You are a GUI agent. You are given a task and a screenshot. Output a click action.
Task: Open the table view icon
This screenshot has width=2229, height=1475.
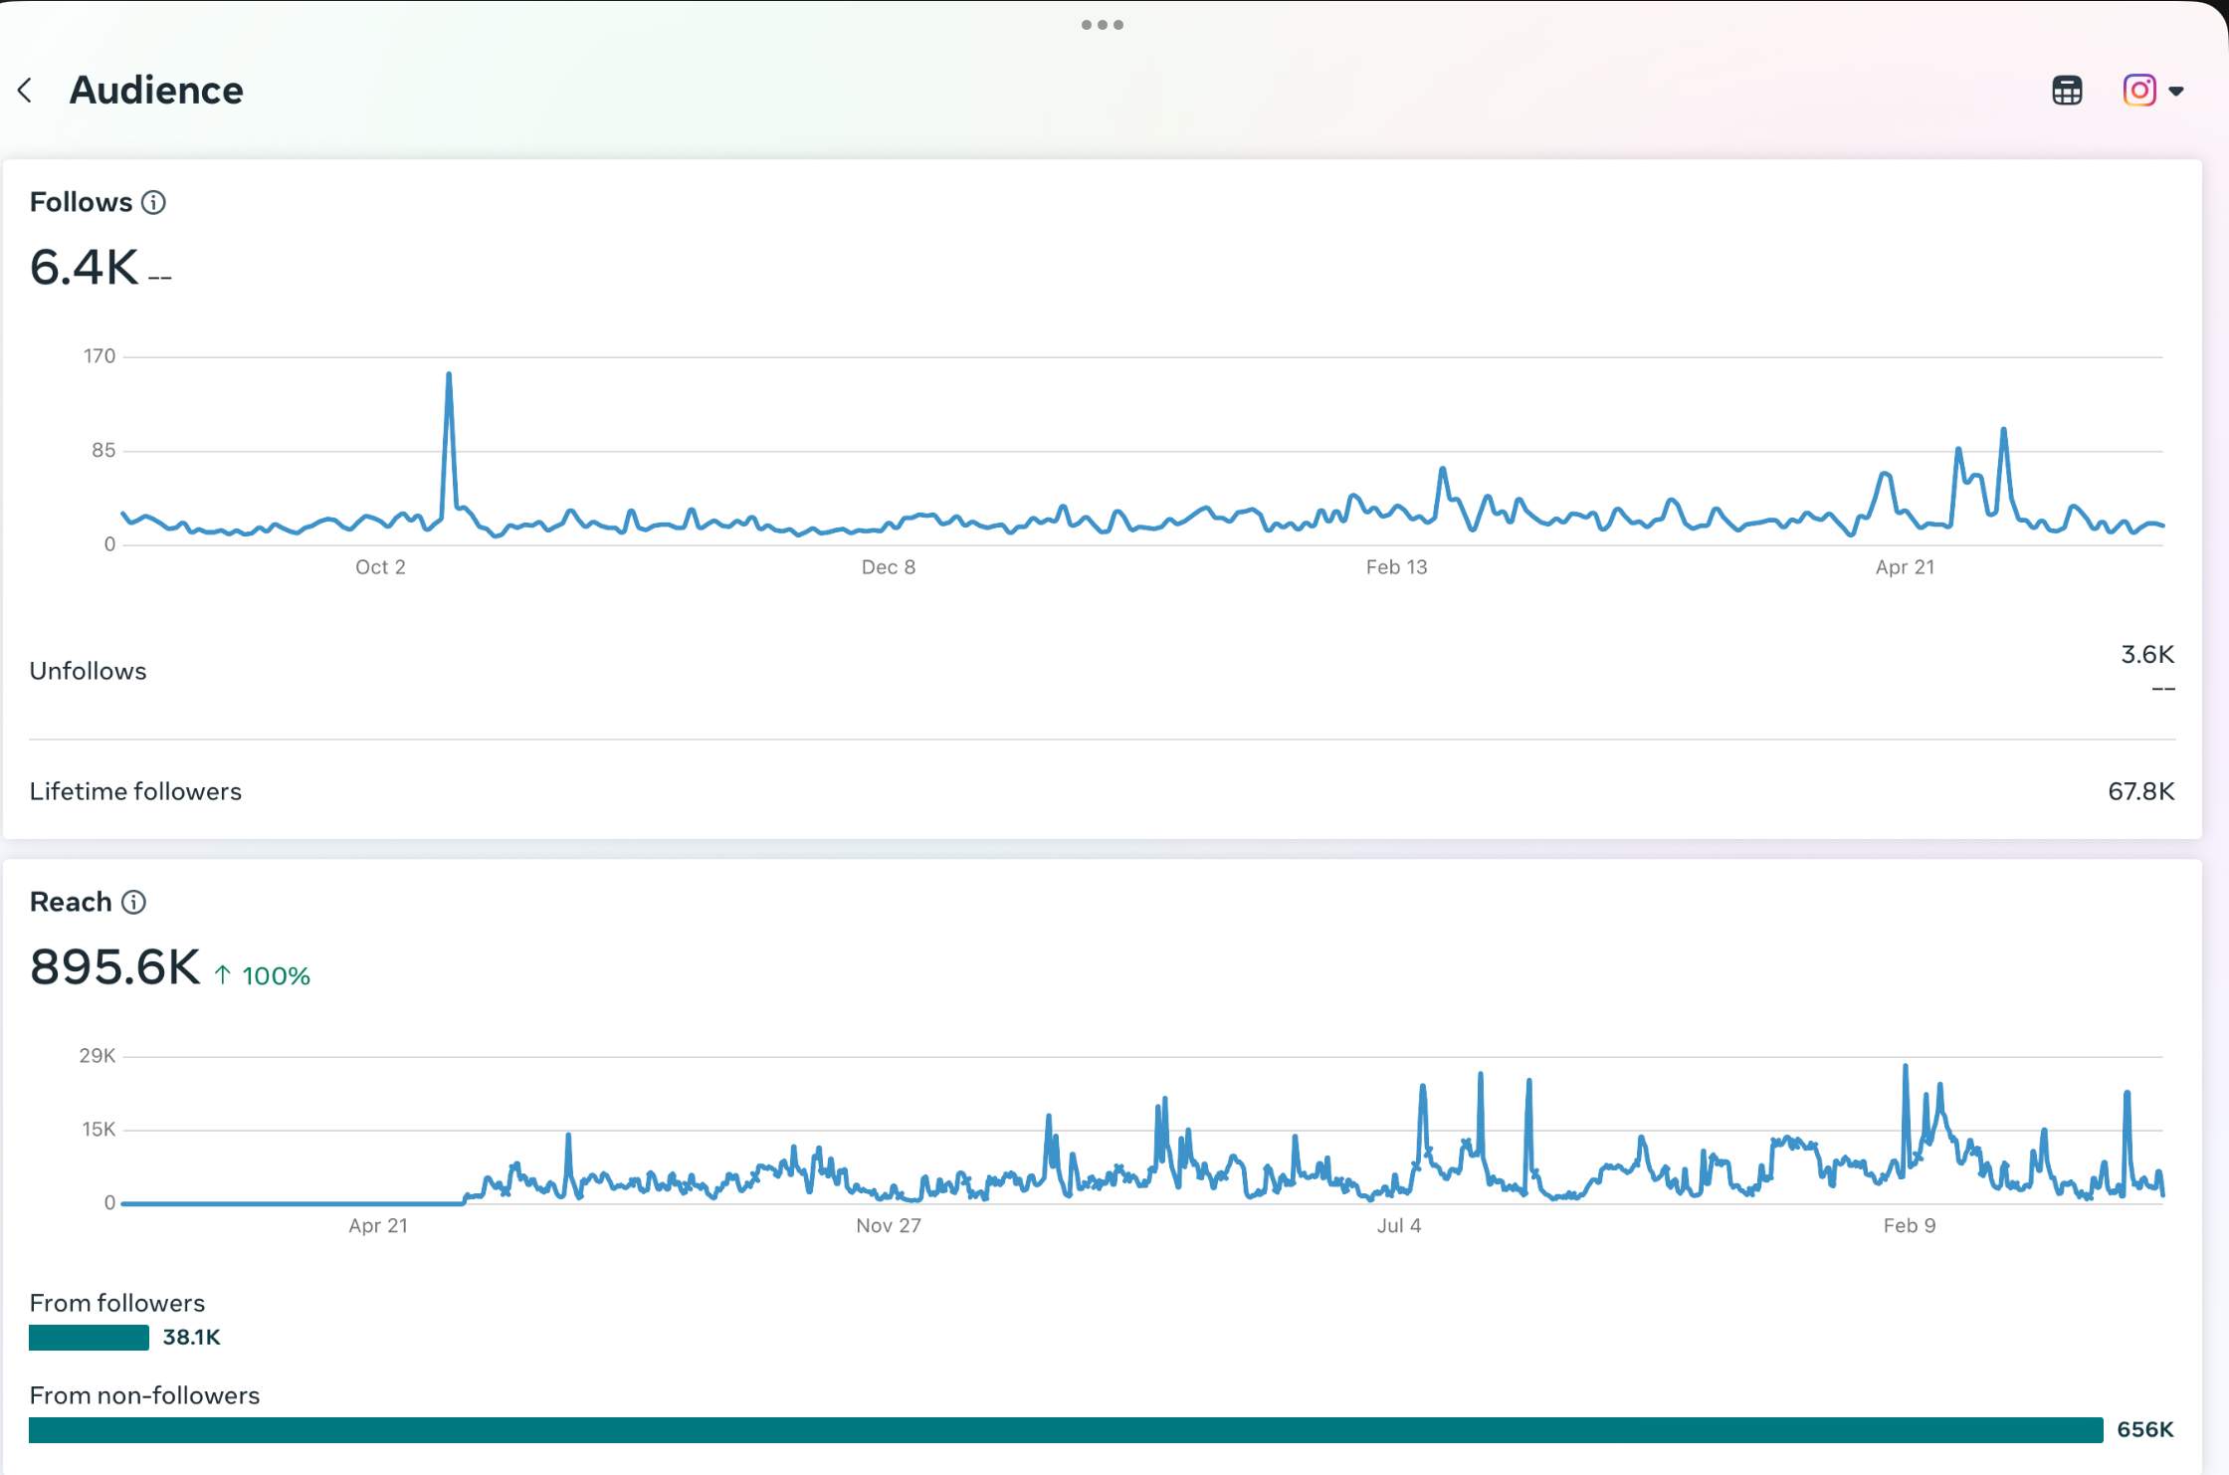pyautogui.click(x=2066, y=91)
